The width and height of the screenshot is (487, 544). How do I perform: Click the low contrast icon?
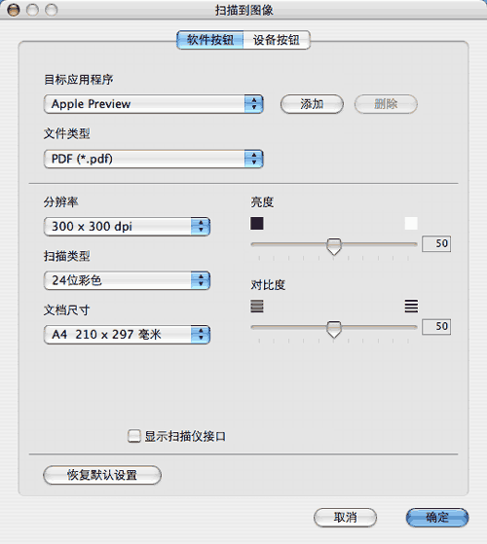pos(257,307)
